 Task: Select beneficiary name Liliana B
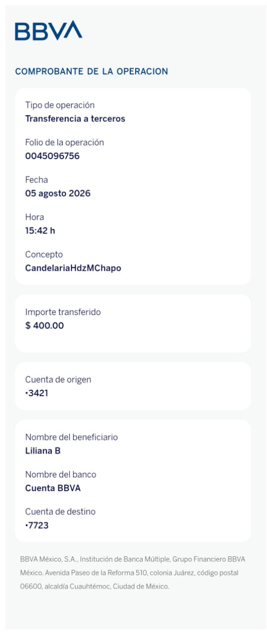point(43,451)
